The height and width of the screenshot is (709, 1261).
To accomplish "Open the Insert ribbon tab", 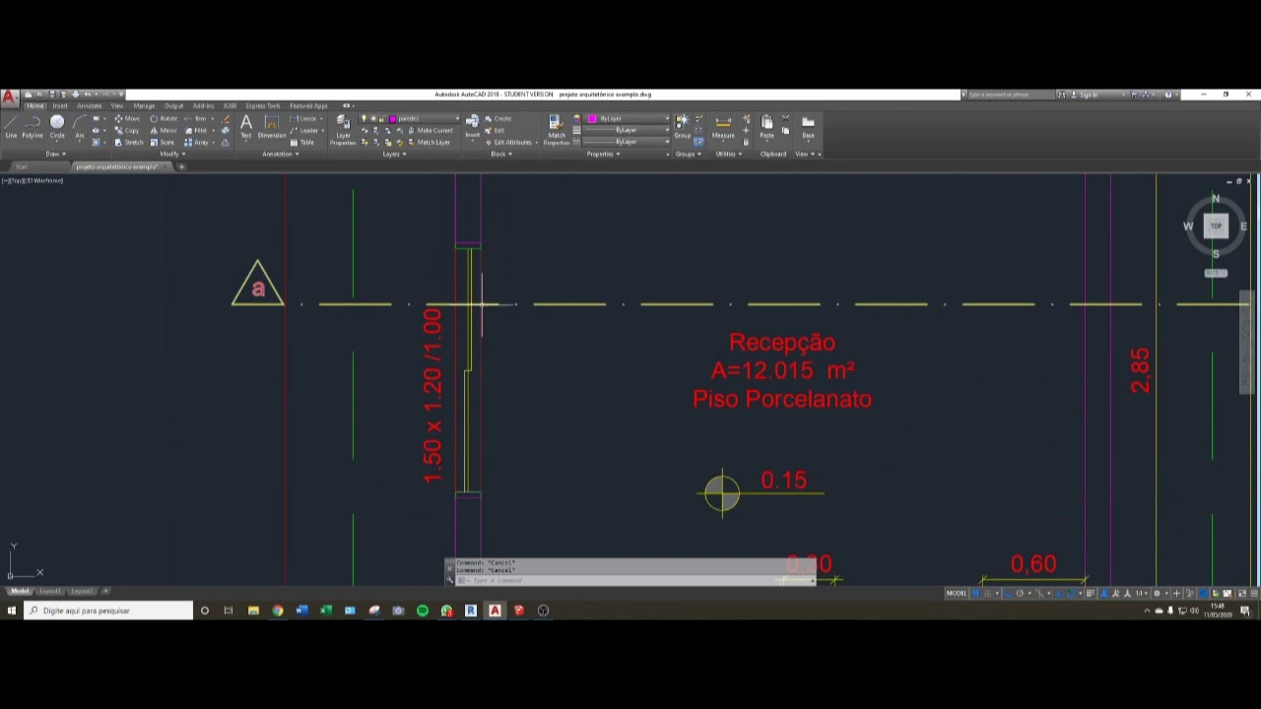I will (x=60, y=105).
